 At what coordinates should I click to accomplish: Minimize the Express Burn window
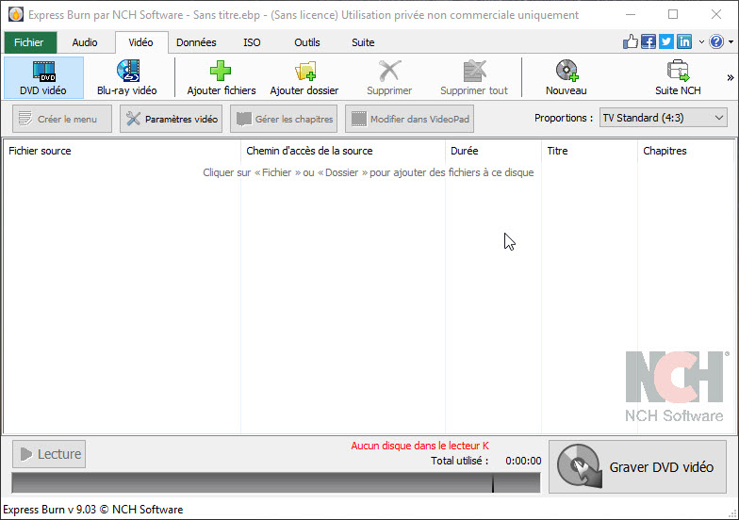pos(630,15)
